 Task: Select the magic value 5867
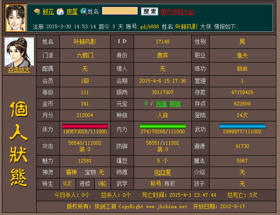(x=242, y=161)
